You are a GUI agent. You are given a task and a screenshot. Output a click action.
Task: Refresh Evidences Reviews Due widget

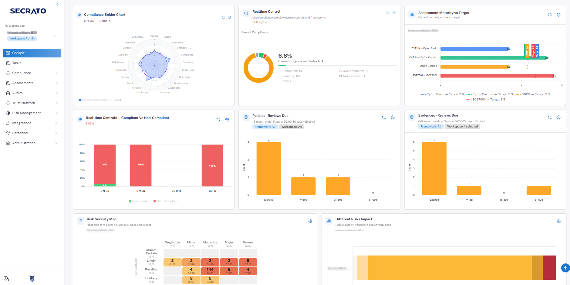pos(550,117)
